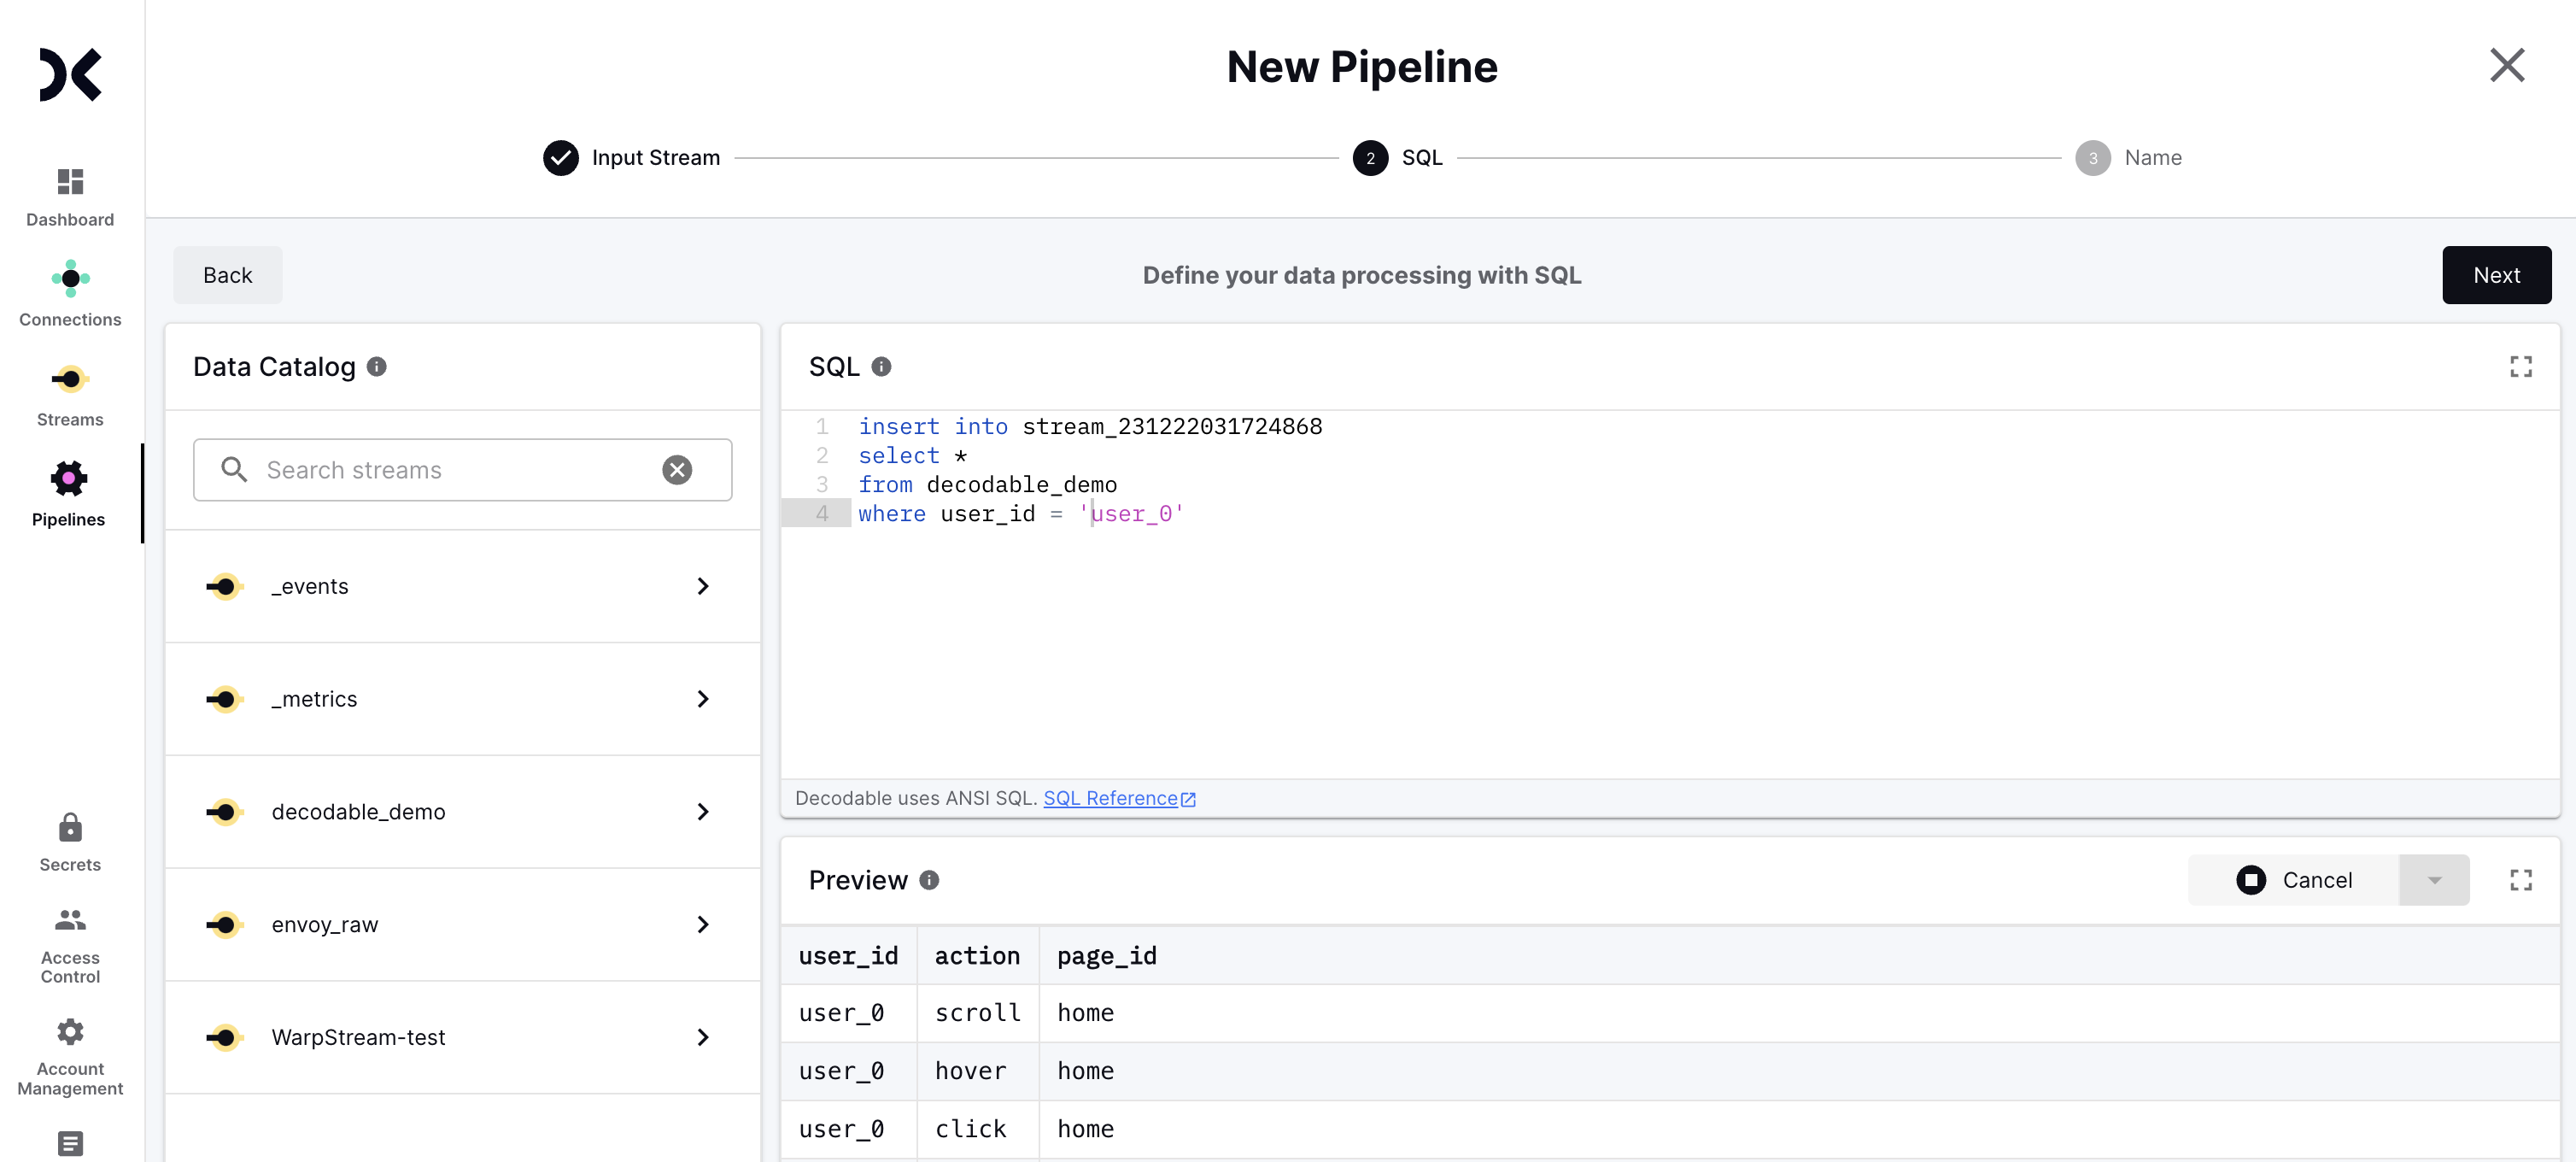The width and height of the screenshot is (2576, 1162).
Task: Expand the _events stream chevron
Action: (703, 586)
